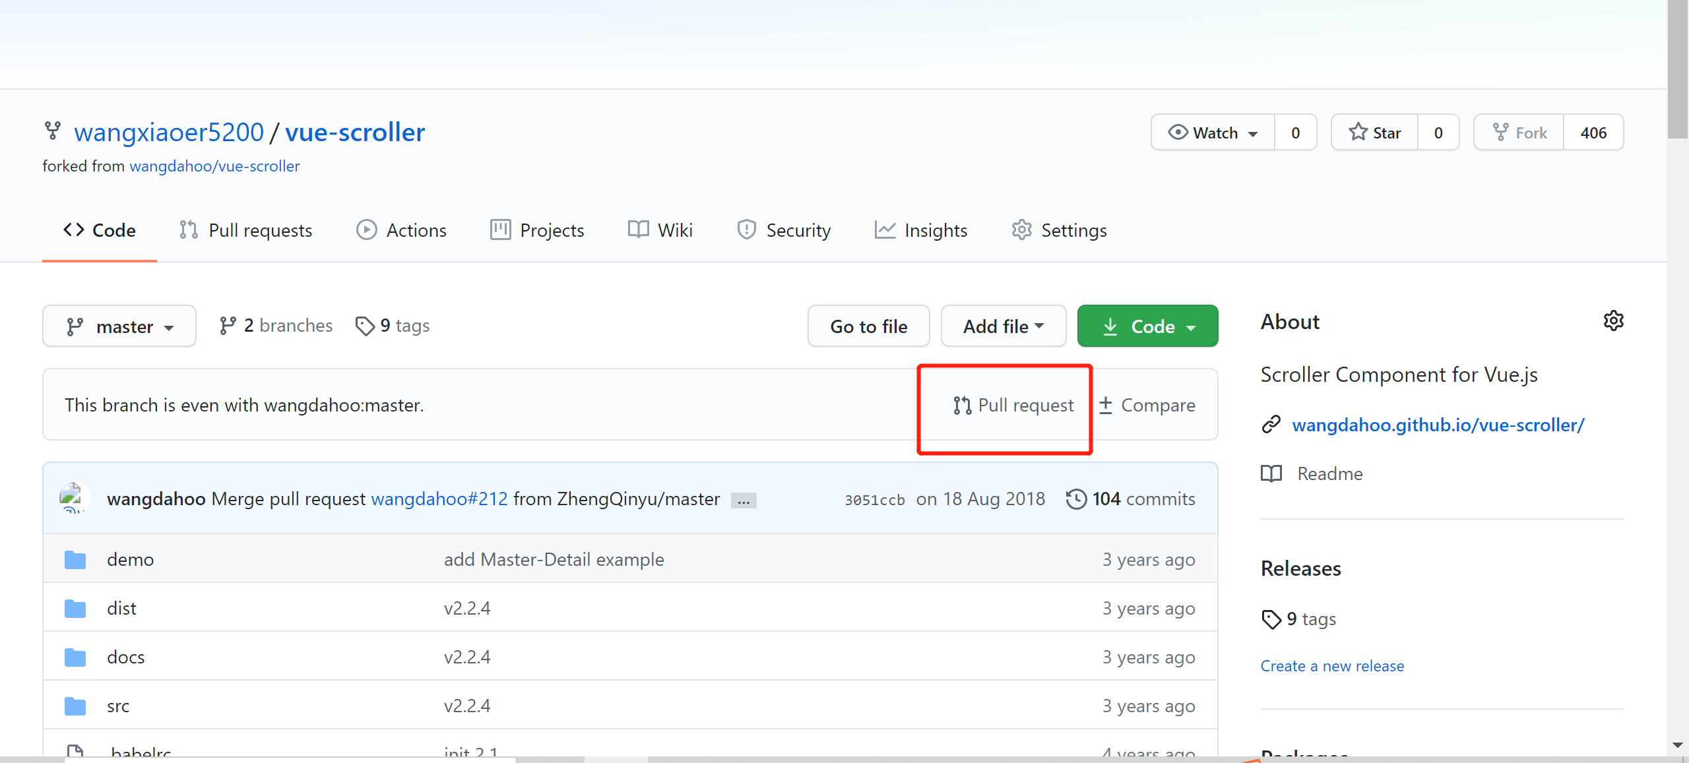Open 9 tags under Releases
The image size is (1689, 763).
[1299, 619]
